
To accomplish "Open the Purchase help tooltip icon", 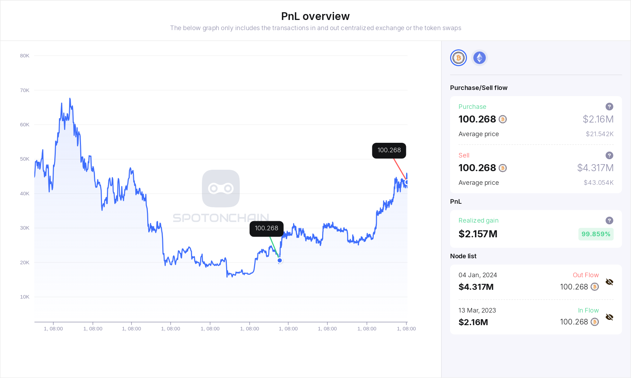I will coord(610,107).
